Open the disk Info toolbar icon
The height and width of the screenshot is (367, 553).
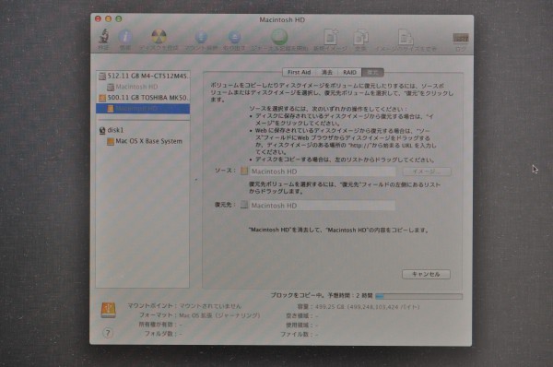[124, 37]
